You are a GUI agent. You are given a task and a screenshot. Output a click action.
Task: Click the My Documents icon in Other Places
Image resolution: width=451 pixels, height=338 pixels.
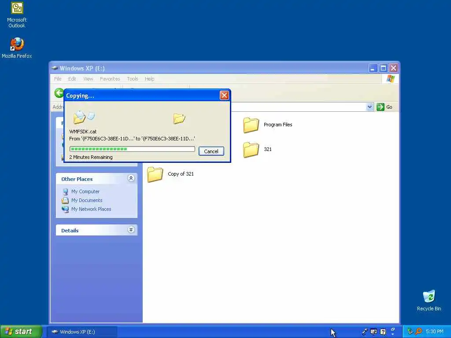[65, 200]
